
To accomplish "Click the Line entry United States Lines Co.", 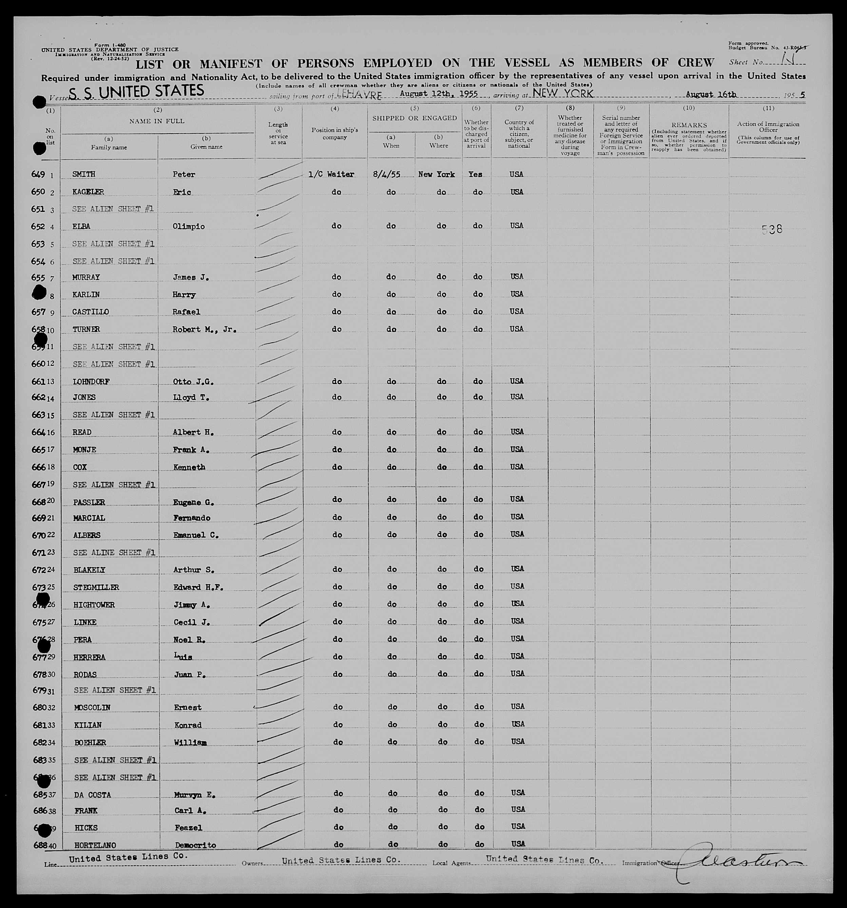I will pyautogui.click(x=128, y=857).
